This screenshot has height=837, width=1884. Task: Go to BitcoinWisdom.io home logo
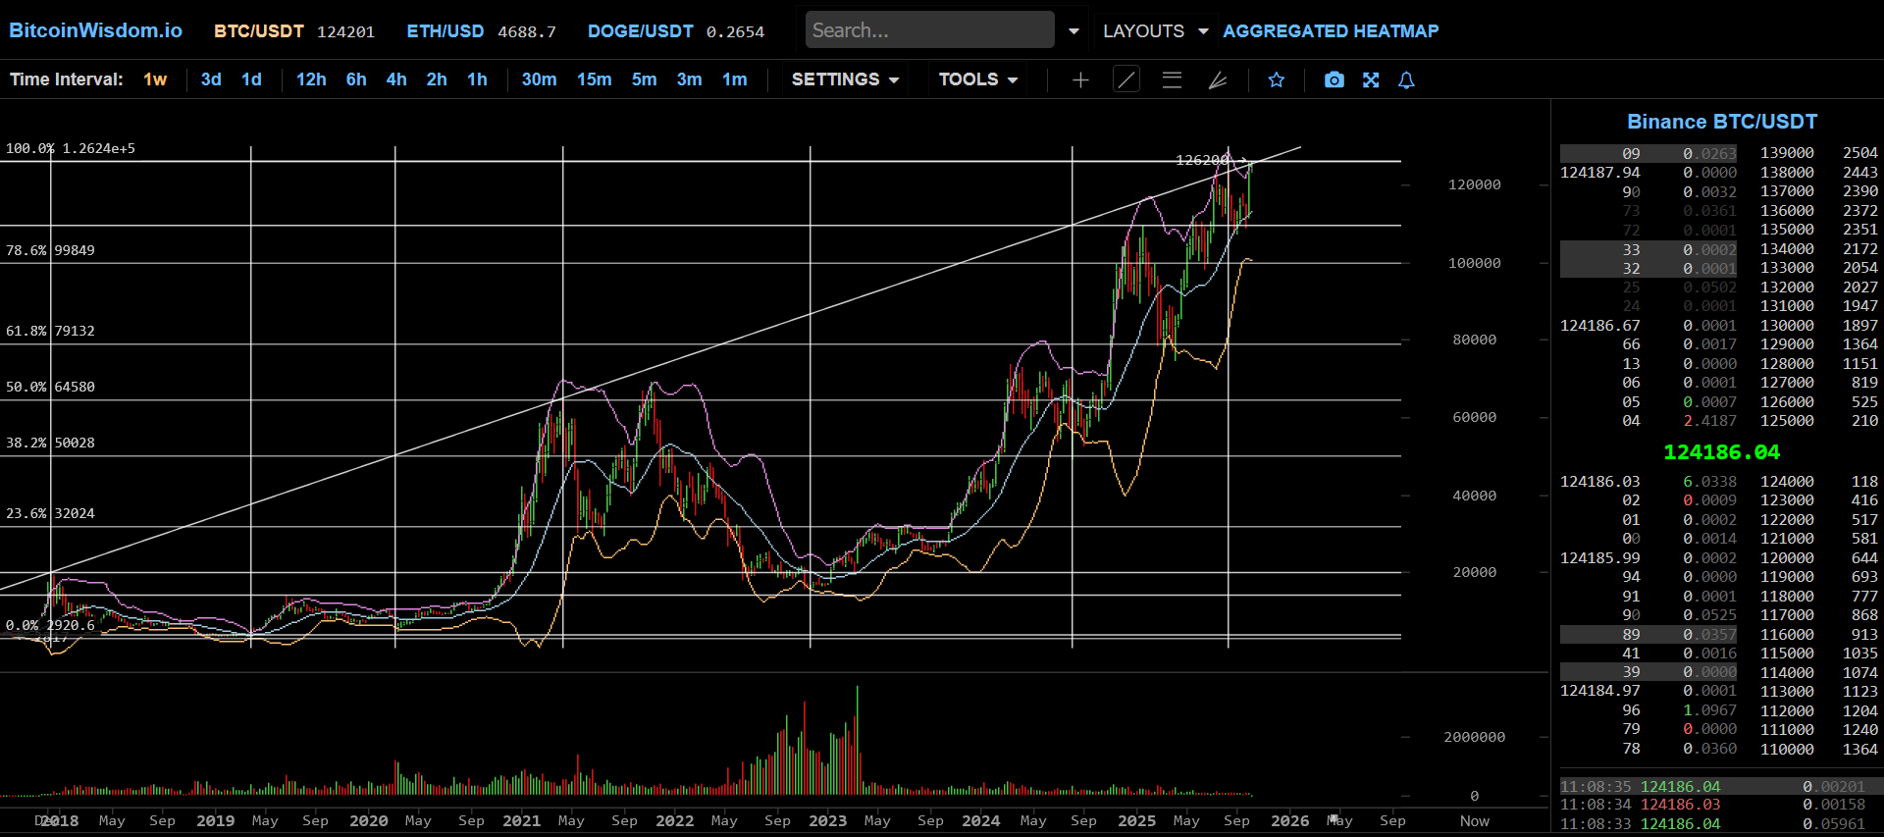pyautogui.click(x=95, y=30)
